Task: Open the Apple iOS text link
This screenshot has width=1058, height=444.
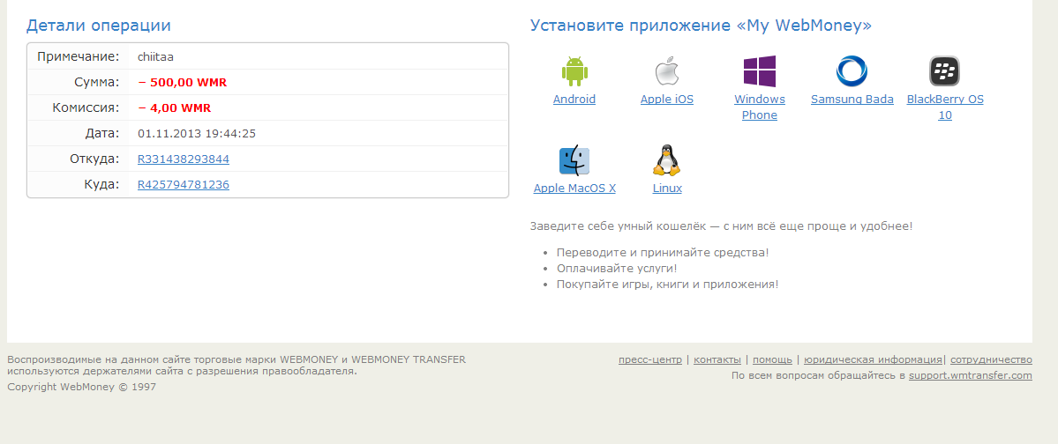Action: 666,99
